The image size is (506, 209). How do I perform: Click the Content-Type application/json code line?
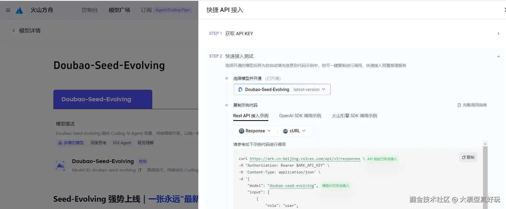[280, 172]
